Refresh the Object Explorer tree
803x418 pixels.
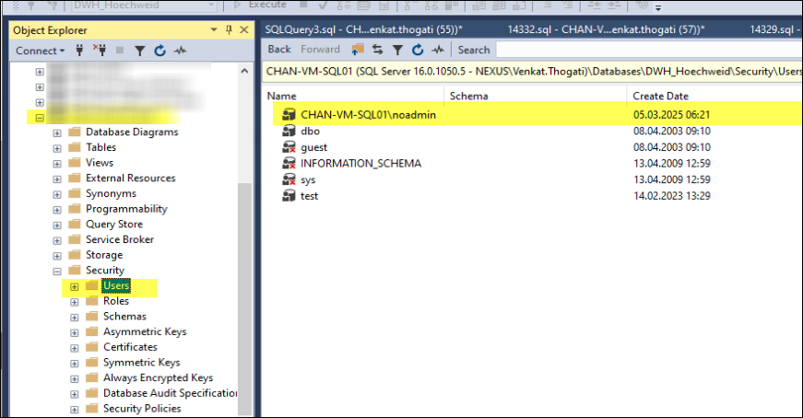159,50
